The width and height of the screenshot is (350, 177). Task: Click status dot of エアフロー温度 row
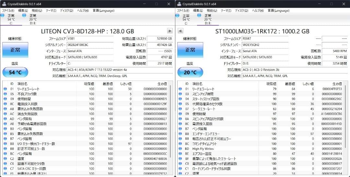tap(180, 154)
